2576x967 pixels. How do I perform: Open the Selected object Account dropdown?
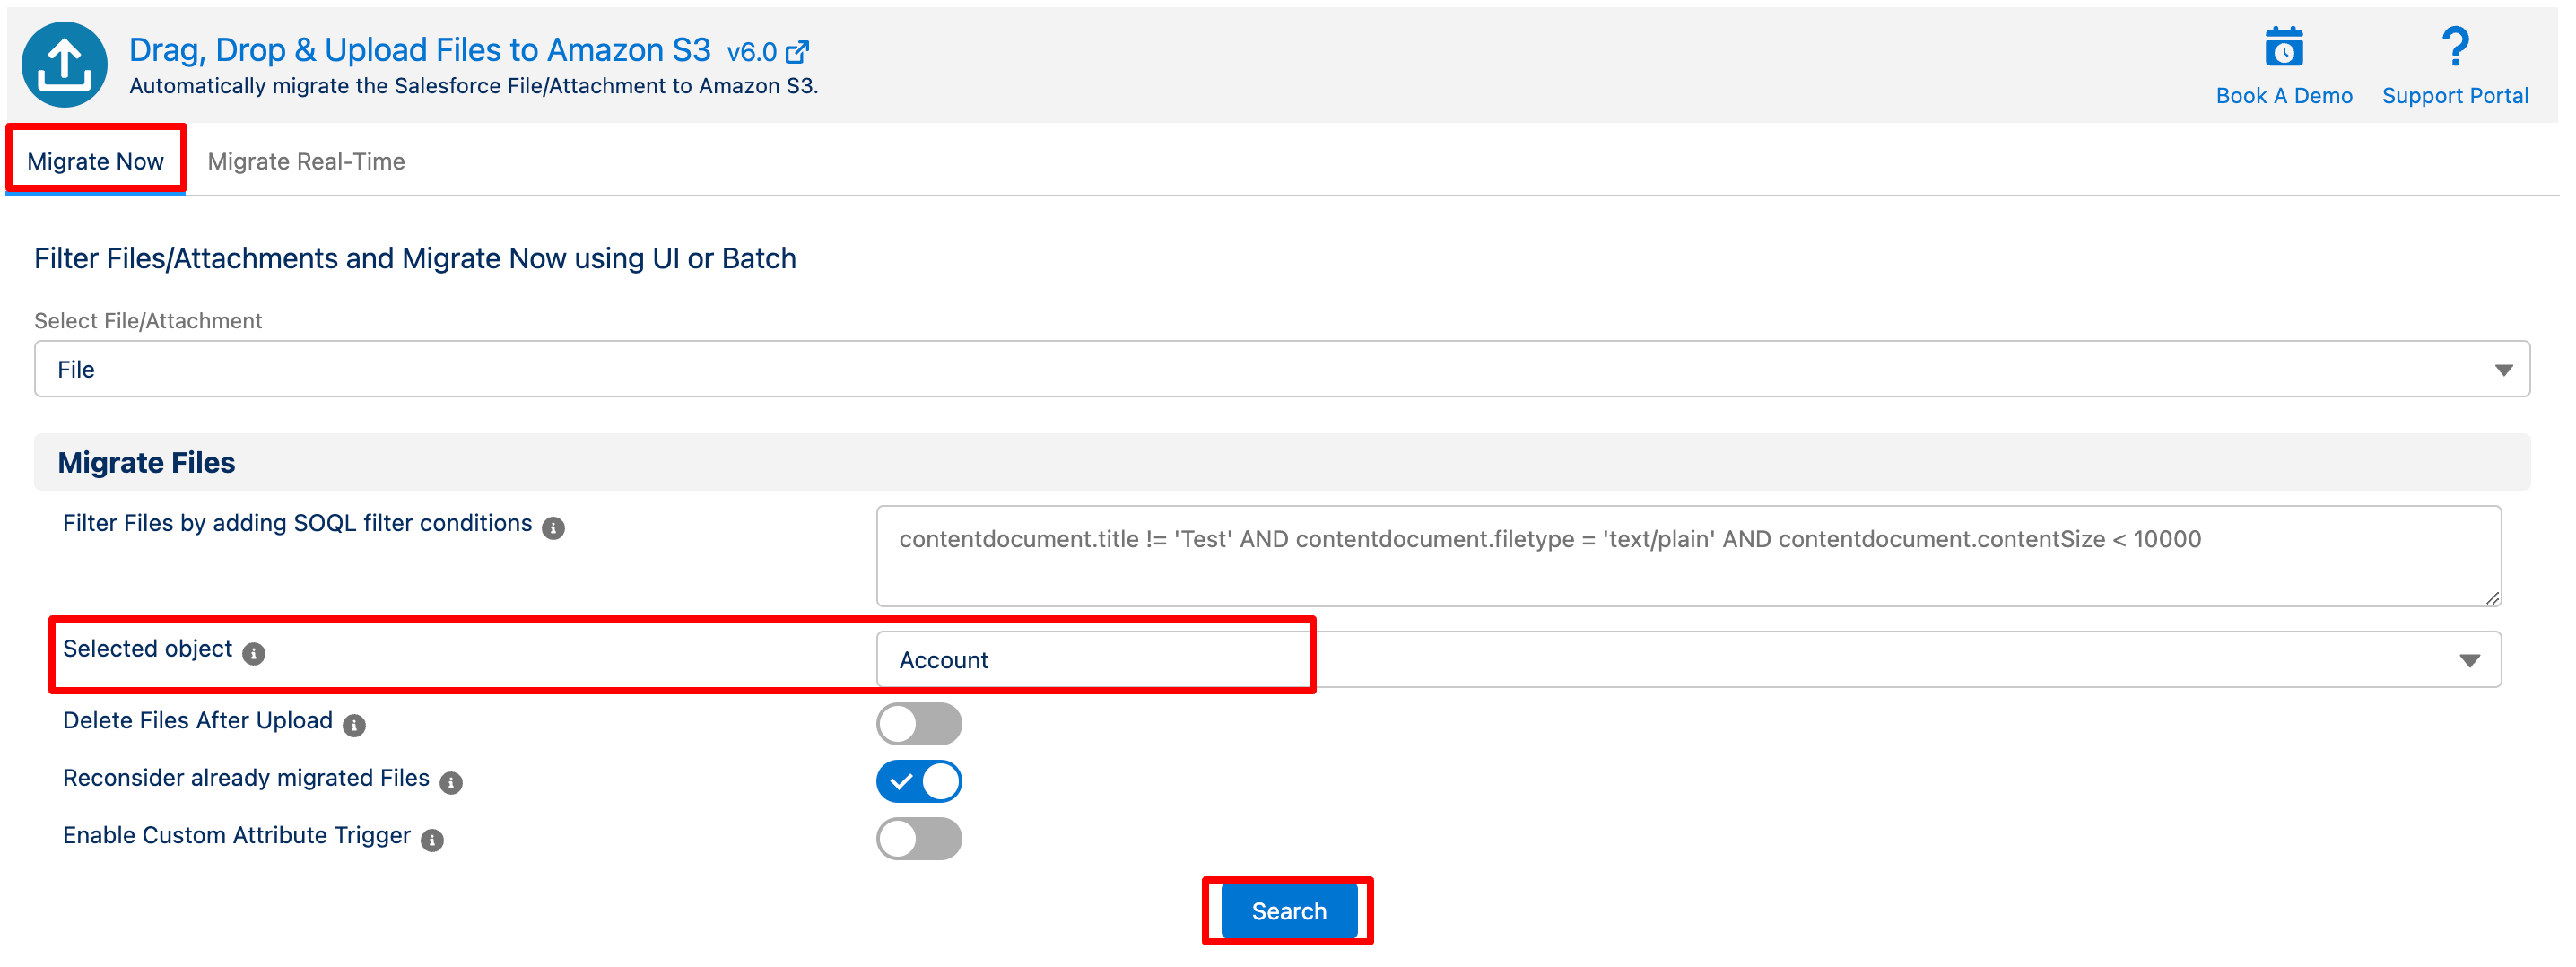pos(1689,660)
